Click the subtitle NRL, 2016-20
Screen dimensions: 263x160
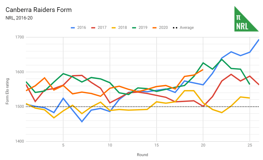click(x=19, y=18)
